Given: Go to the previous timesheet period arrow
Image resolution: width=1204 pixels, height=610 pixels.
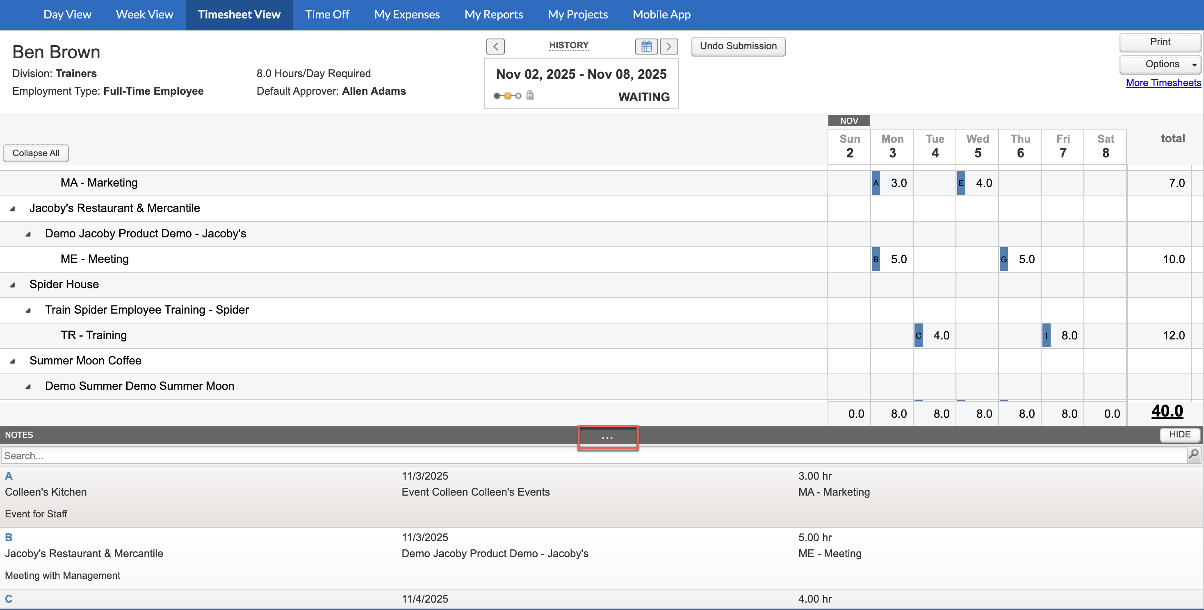Looking at the screenshot, I should 495,46.
